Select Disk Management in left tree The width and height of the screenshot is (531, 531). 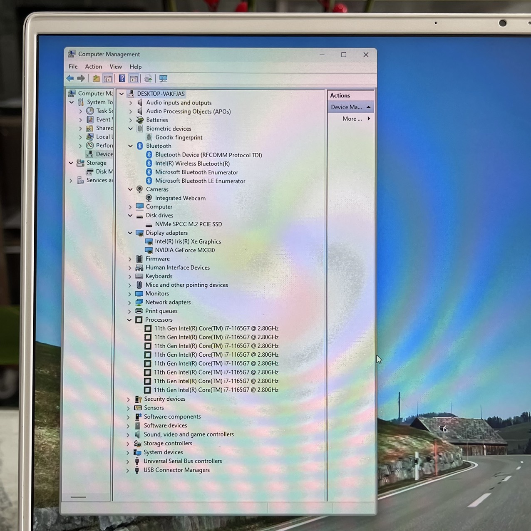pyautogui.click(x=104, y=171)
